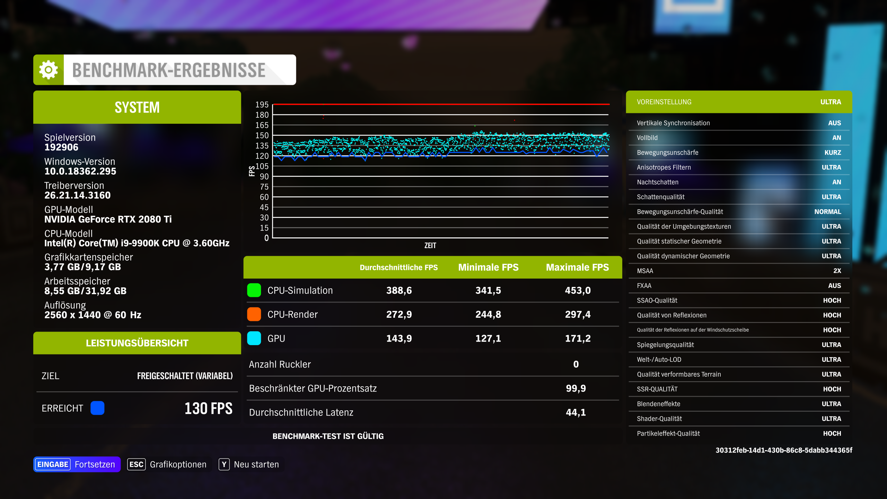Click the Leistungsübersicht panel header
The image size is (887, 499).
tap(137, 343)
